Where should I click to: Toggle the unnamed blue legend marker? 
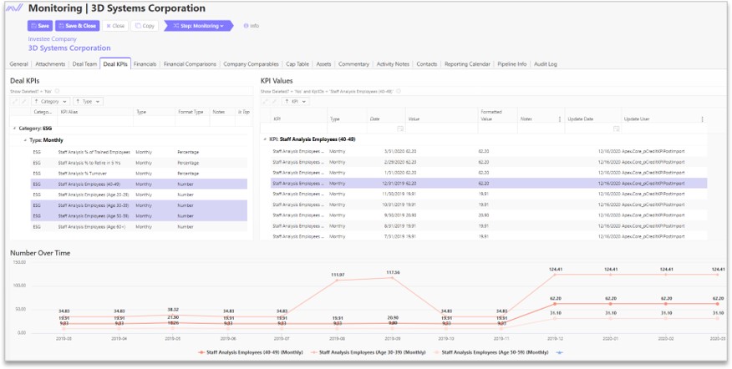(559, 352)
